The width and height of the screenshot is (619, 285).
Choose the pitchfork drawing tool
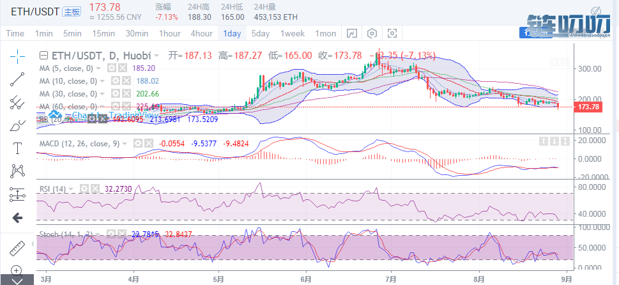17,102
